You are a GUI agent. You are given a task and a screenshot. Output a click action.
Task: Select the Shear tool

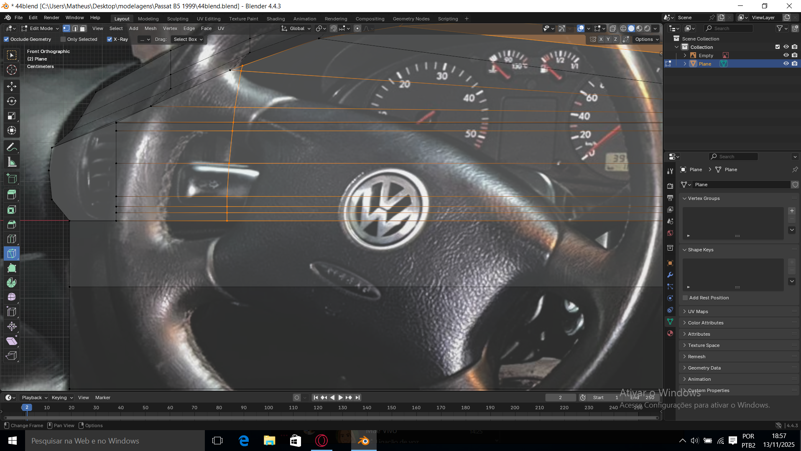pos(12,341)
